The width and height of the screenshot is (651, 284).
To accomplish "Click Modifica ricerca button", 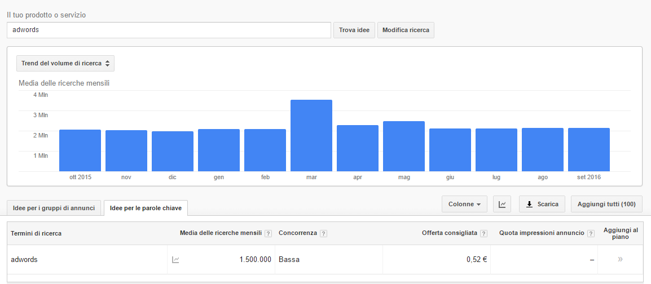I will (x=406, y=30).
